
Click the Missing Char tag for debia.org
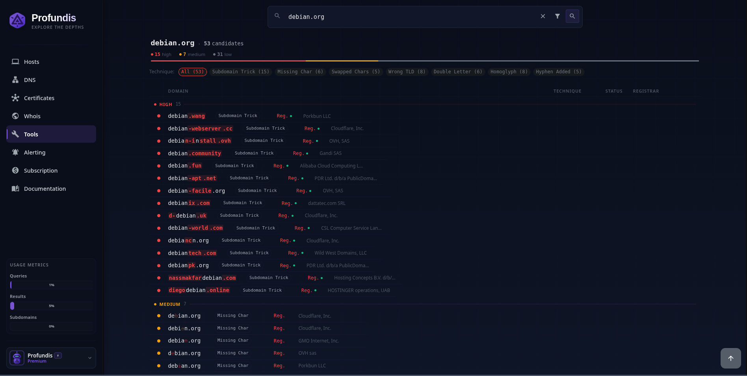(233, 341)
